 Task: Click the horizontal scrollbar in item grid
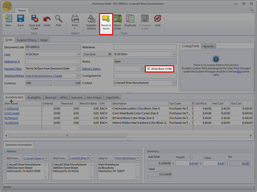coord(67,136)
